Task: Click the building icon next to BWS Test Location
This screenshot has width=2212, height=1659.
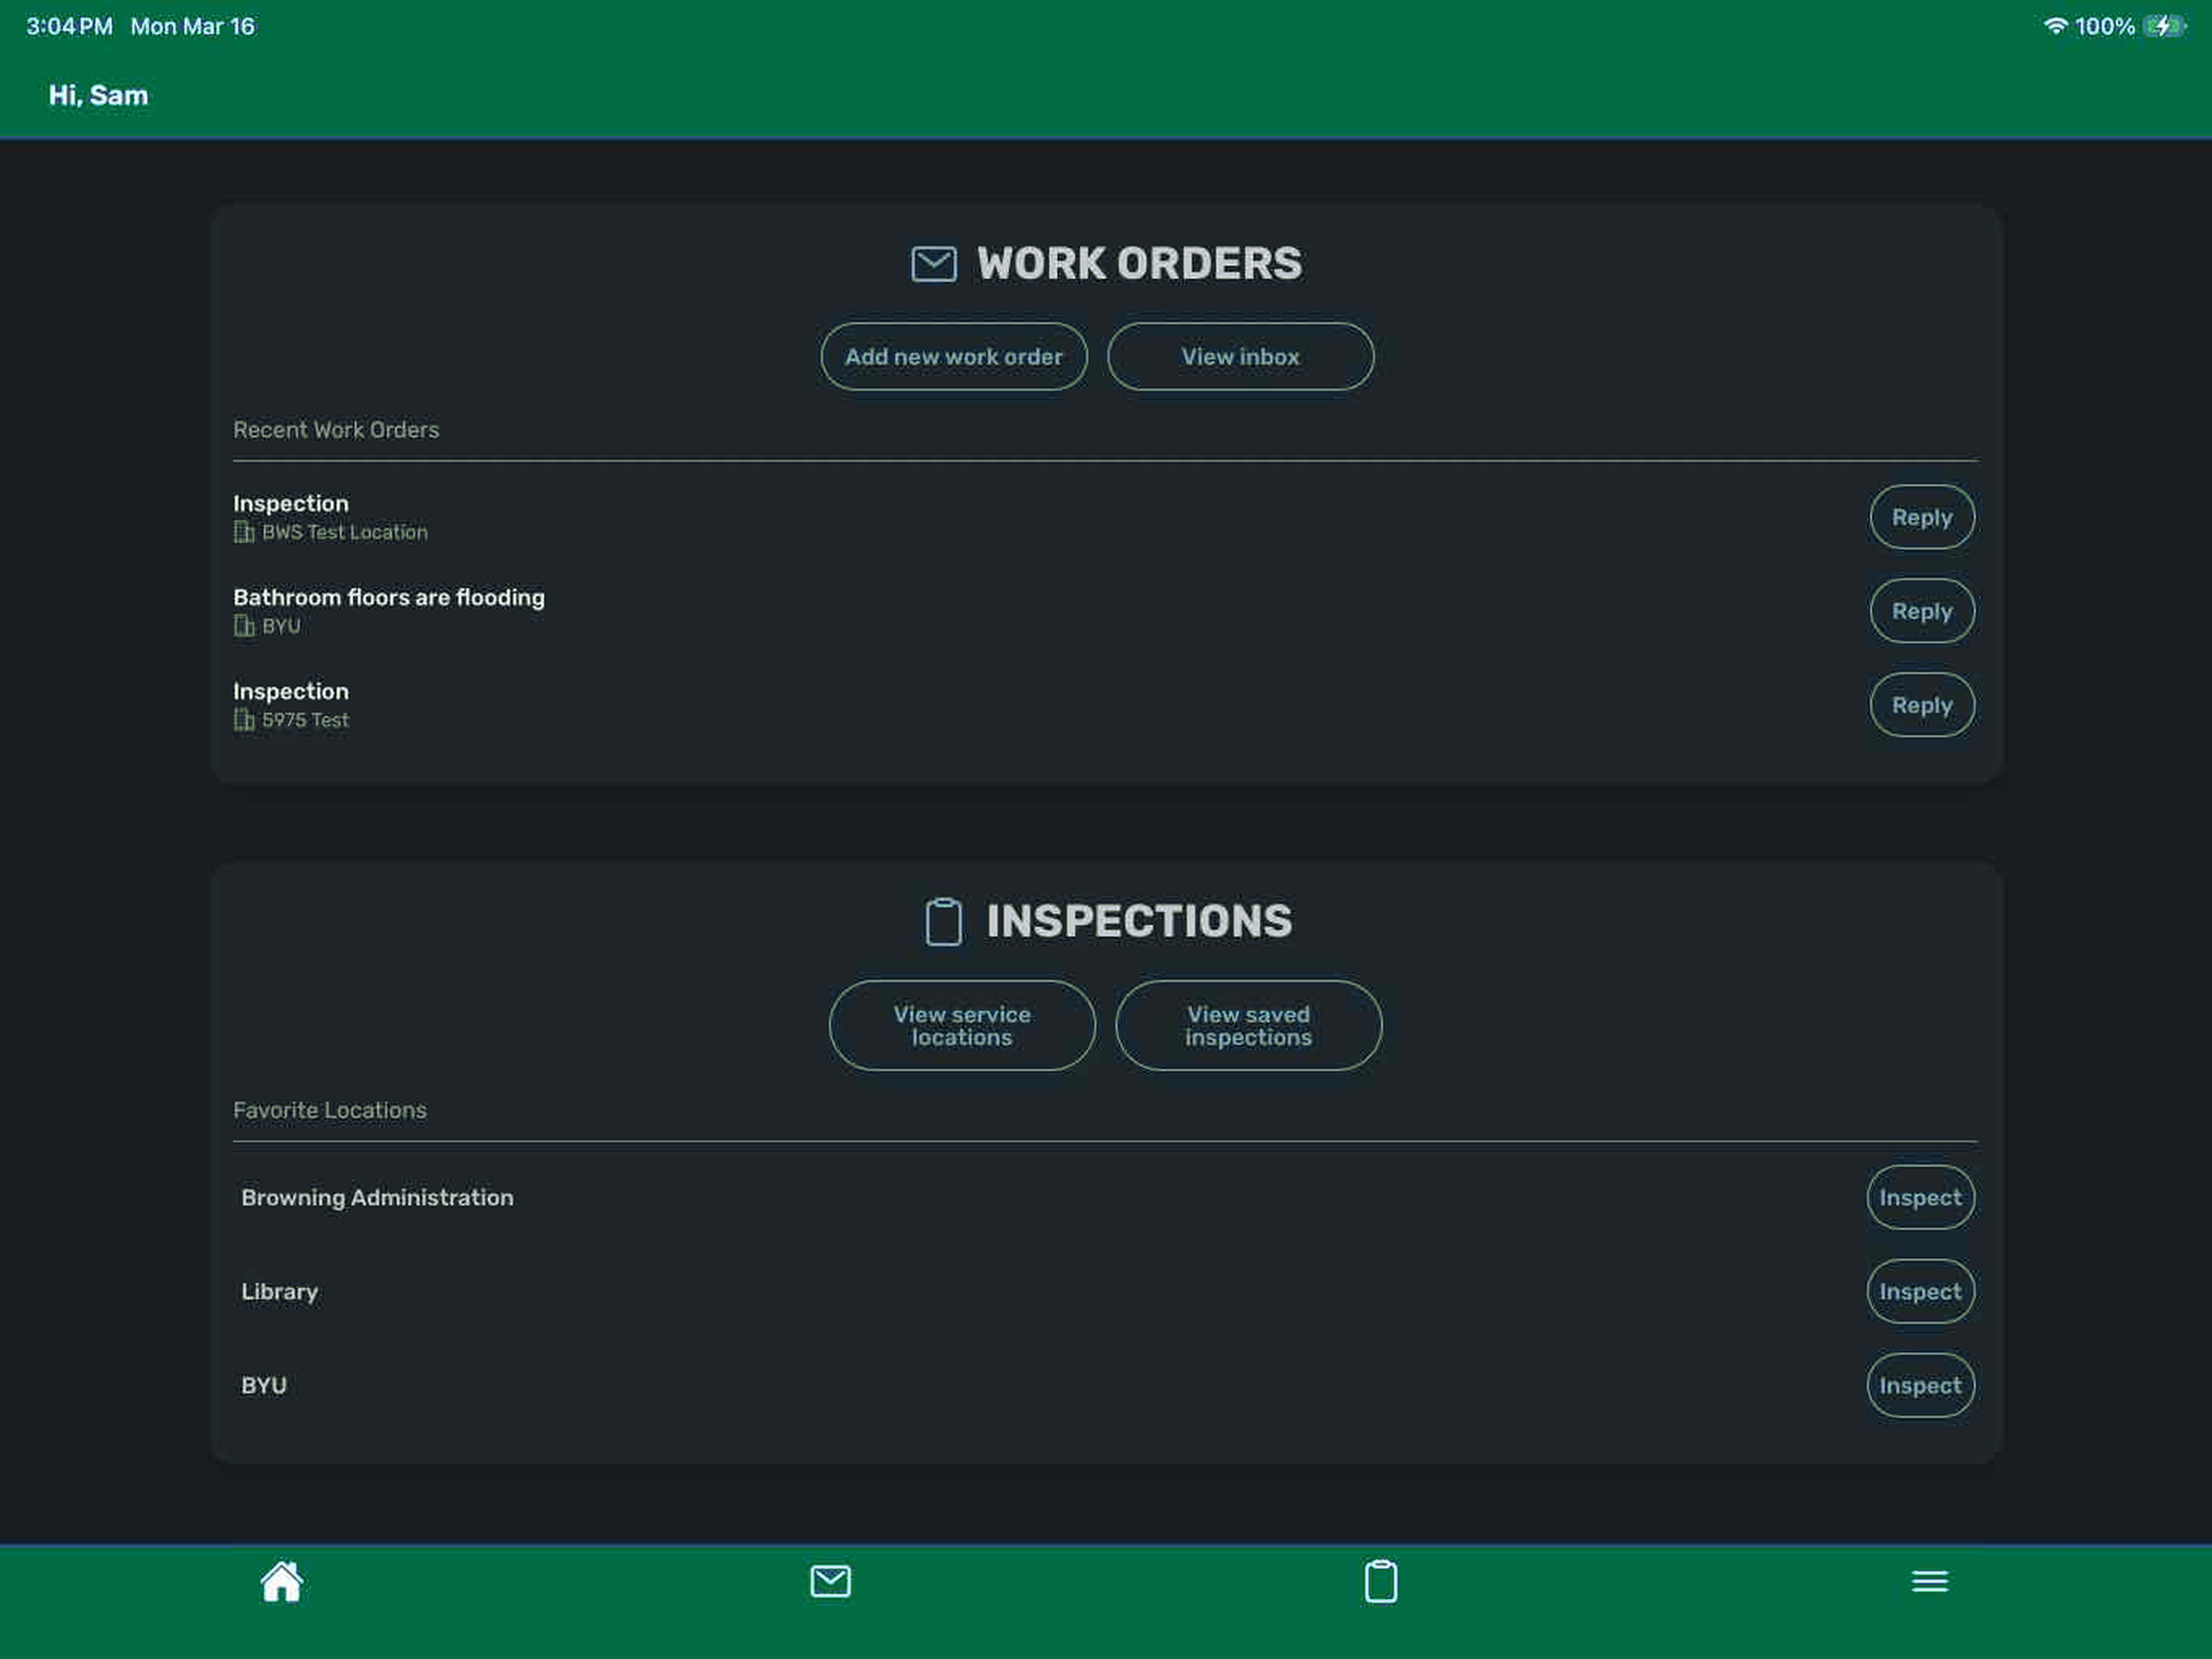Action: point(244,532)
